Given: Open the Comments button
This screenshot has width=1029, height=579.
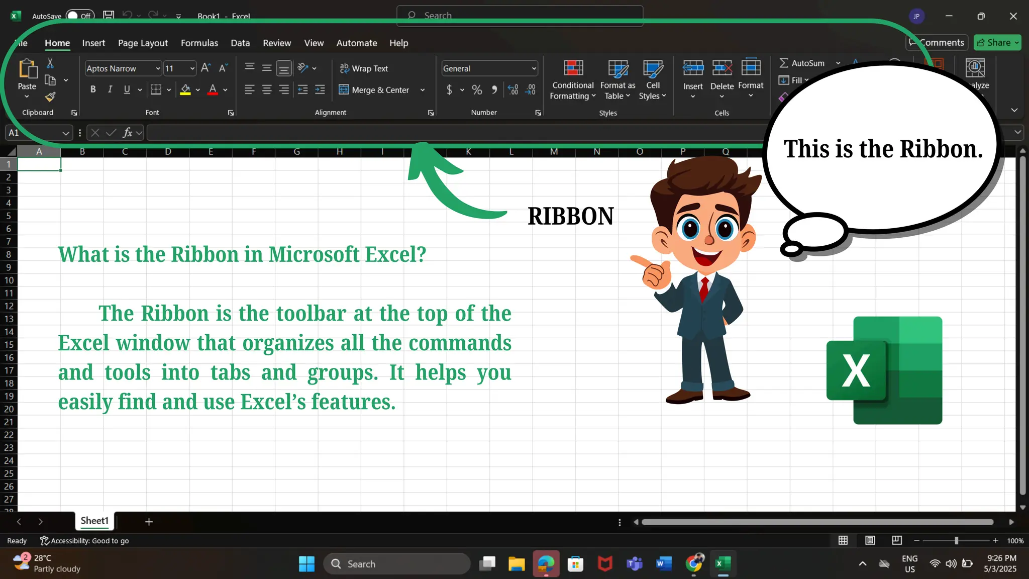Looking at the screenshot, I should coord(937,43).
